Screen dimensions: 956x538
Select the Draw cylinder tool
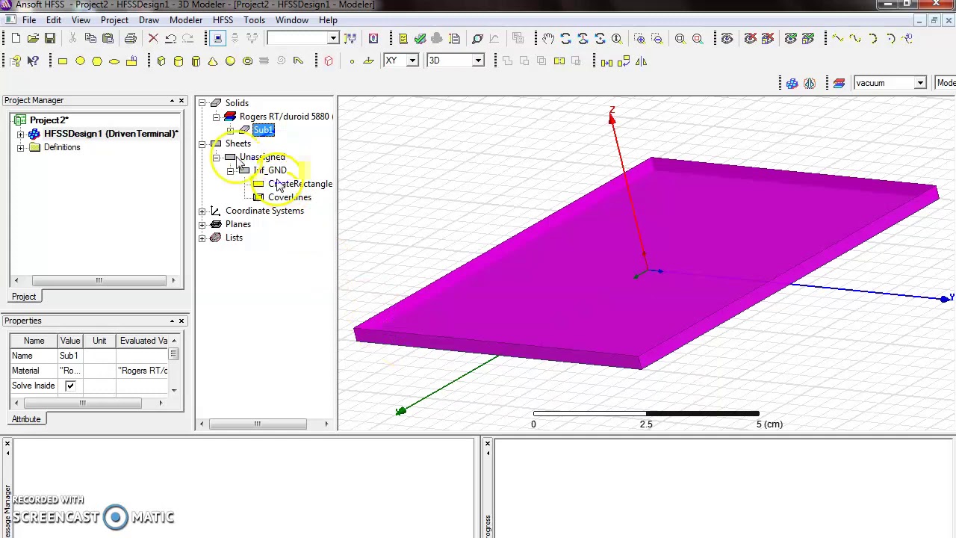(179, 61)
